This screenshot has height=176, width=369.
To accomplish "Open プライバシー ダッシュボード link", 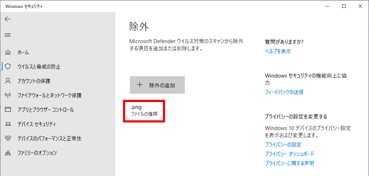I will point(290,154).
